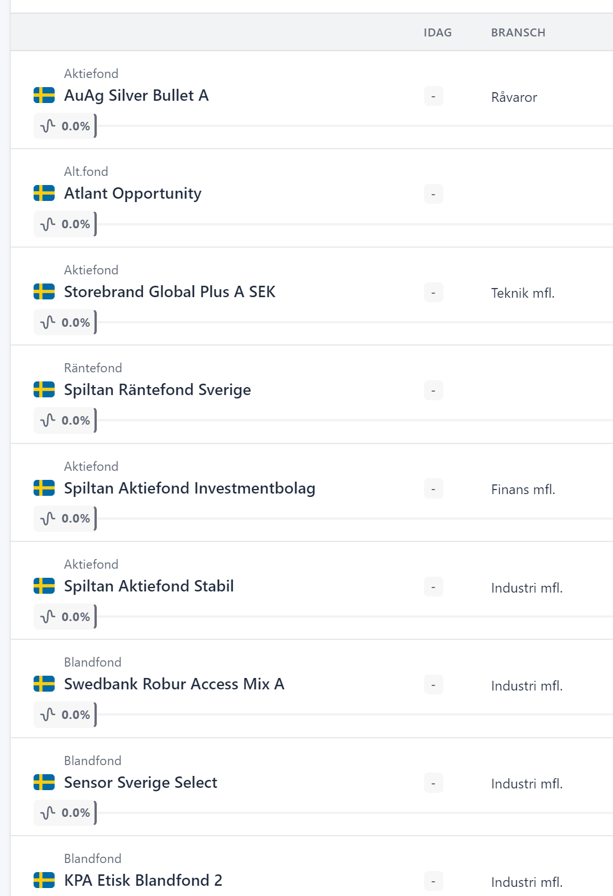The image size is (613, 896).
Task: Click flag icon next to KPA Etisk Blandfond 2
Action: [x=44, y=881]
